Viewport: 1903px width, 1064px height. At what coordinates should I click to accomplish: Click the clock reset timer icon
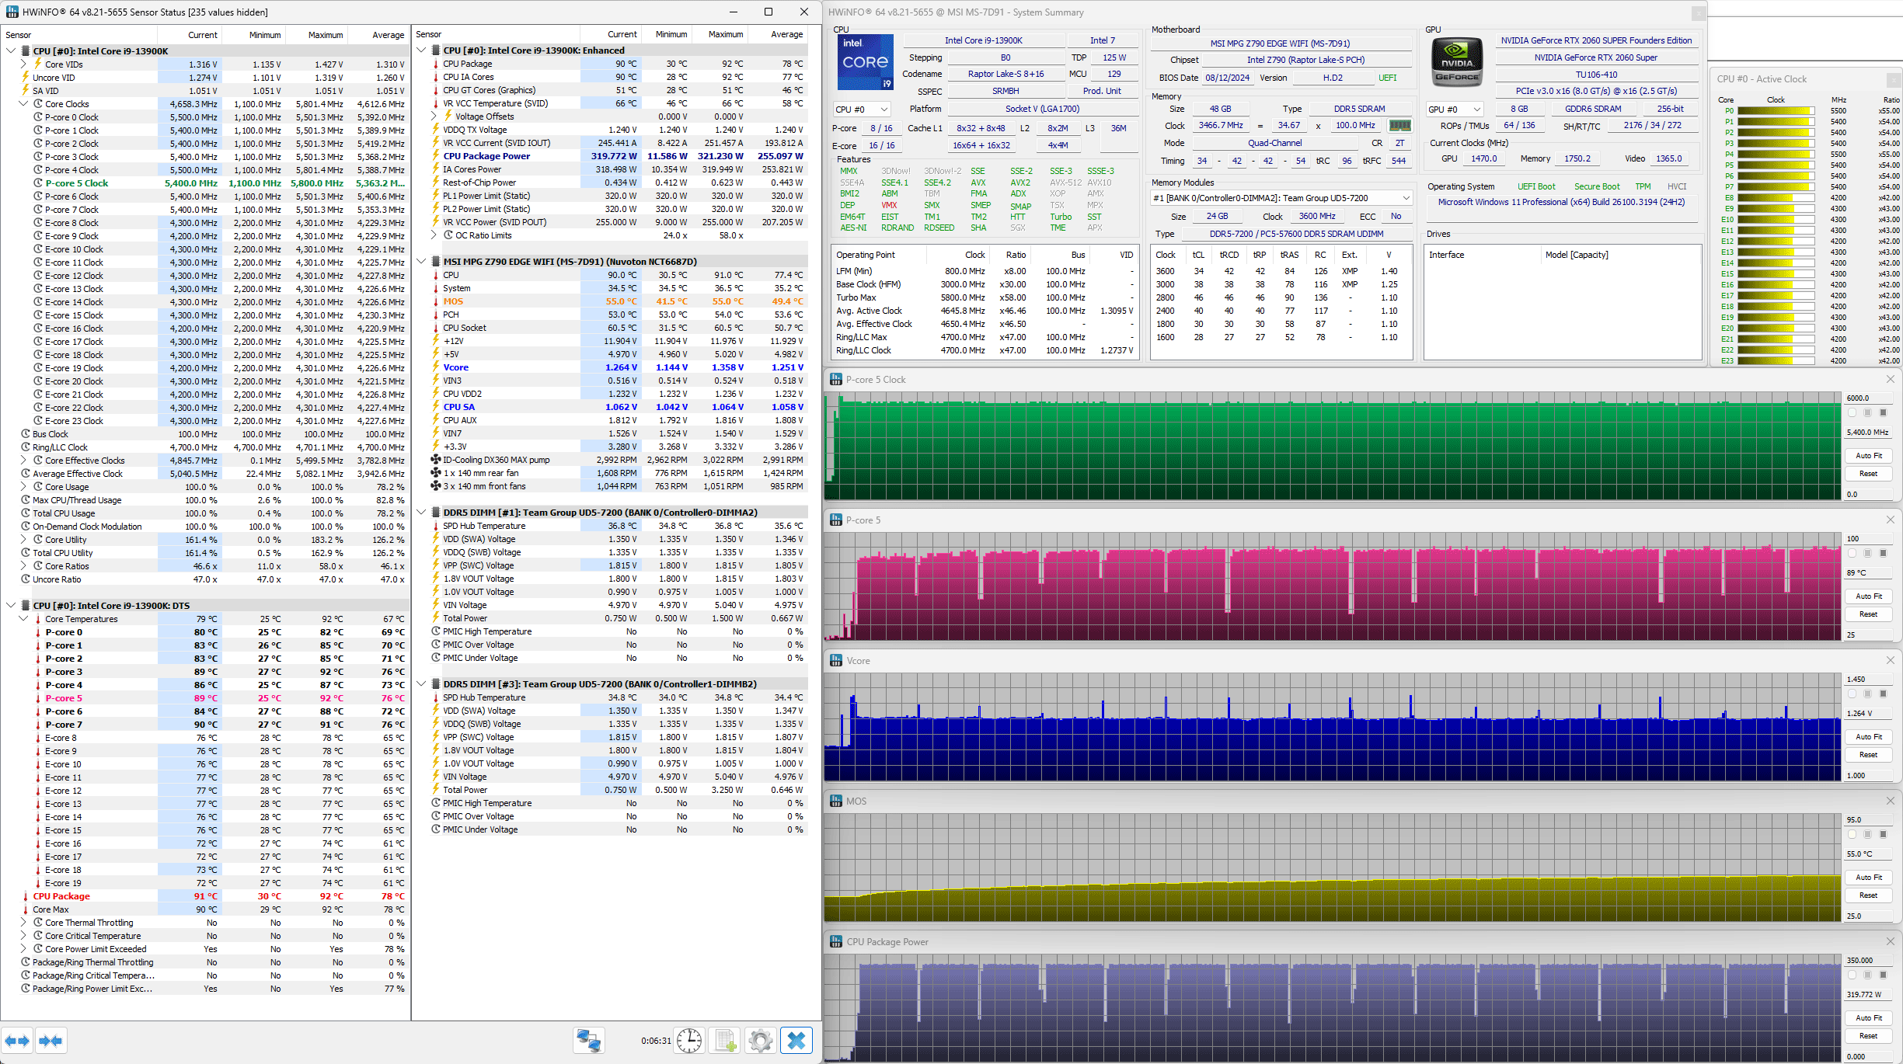coord(689,1041)
